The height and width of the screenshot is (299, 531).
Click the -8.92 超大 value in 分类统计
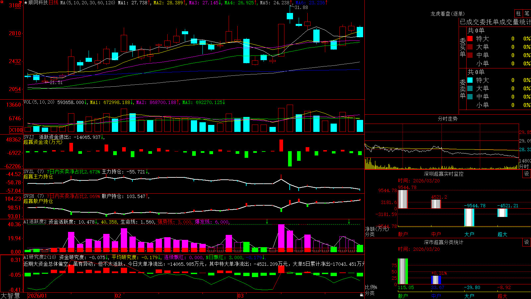[504, 287]
